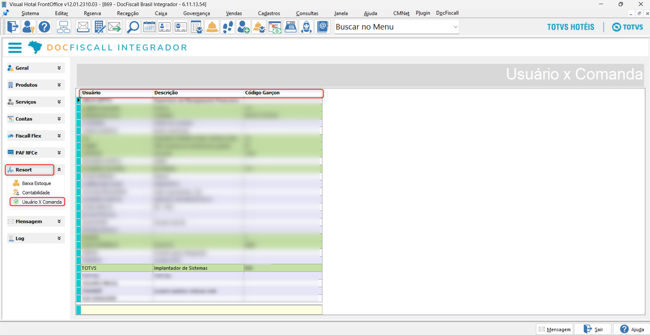Viewport: 650px width, 335px height.
Task: Open the CMNet menu
Action: tap(401, 13)
